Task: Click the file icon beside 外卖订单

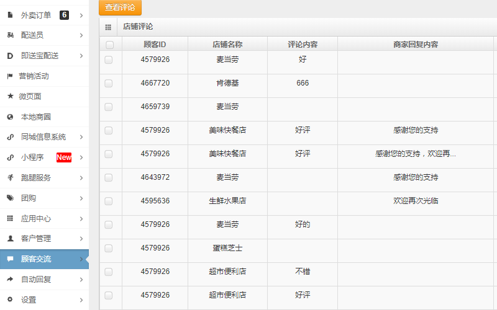Action: [x=10, y=14]
